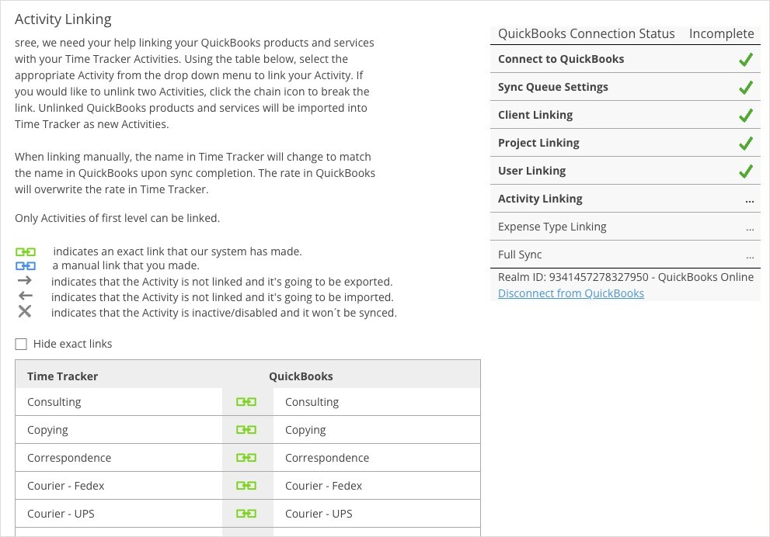The image size is (770, 537).
Task: Enable the Hide exact links checkbox
Action: [x=21, y=345]
